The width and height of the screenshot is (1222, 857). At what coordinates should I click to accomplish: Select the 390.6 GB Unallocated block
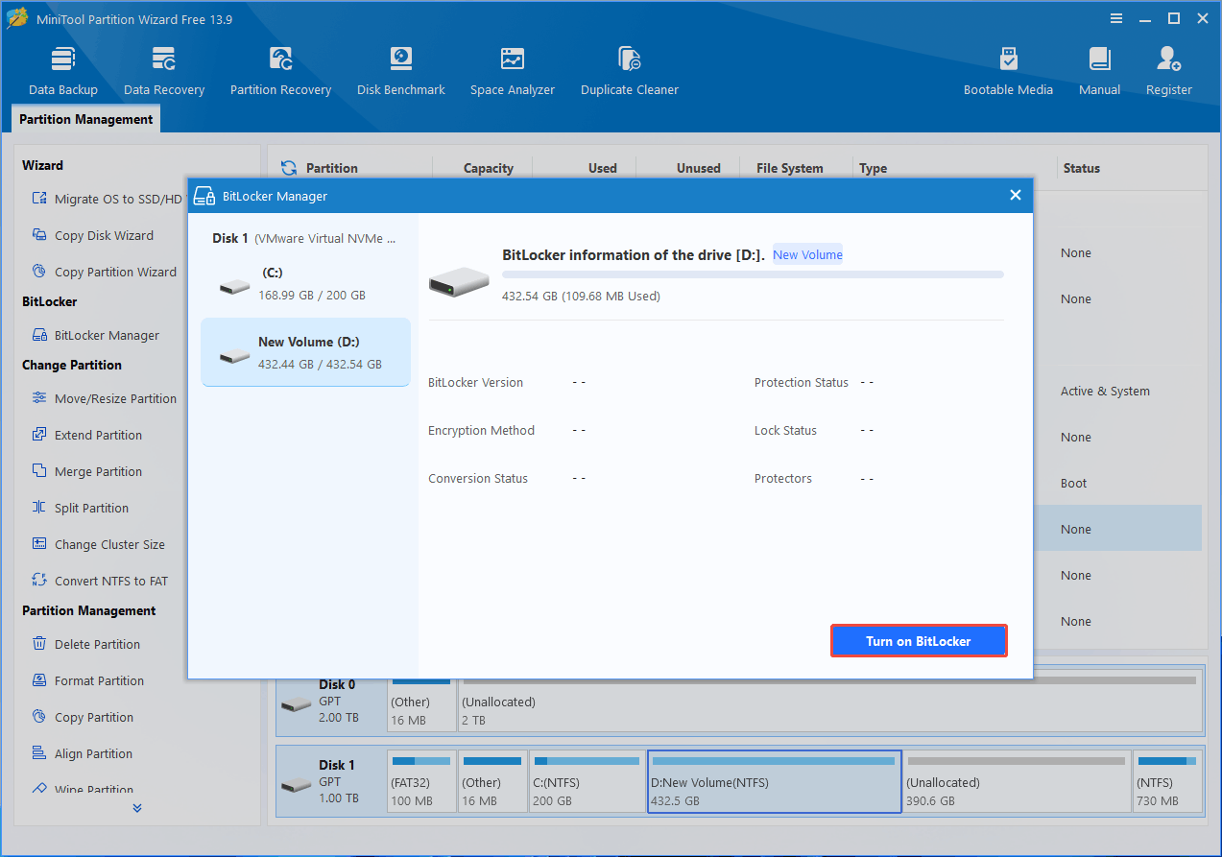(x=1016, y=782)
